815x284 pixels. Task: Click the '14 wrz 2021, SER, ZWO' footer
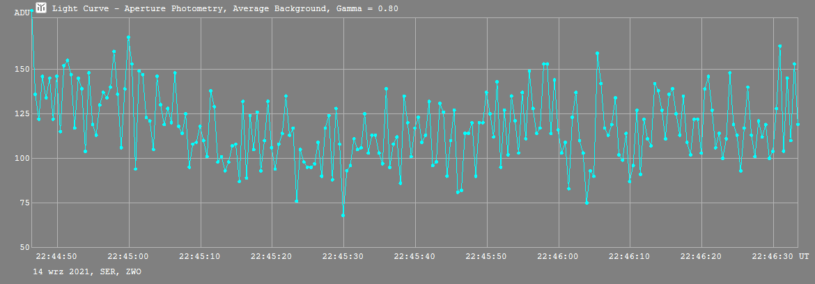87,271
